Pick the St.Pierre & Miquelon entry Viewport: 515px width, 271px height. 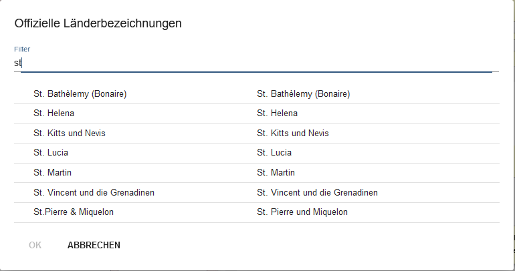[x=74, y=212]
